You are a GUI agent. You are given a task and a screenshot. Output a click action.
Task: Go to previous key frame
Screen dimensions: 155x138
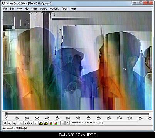pyautogui.click(x=41, y=123)
